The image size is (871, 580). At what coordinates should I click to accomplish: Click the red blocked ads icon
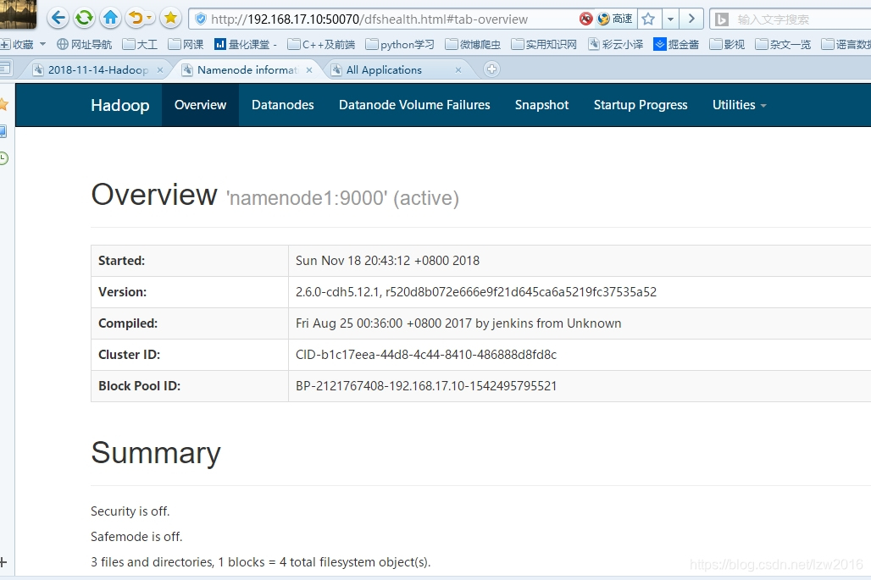click(x=585, y=19)
